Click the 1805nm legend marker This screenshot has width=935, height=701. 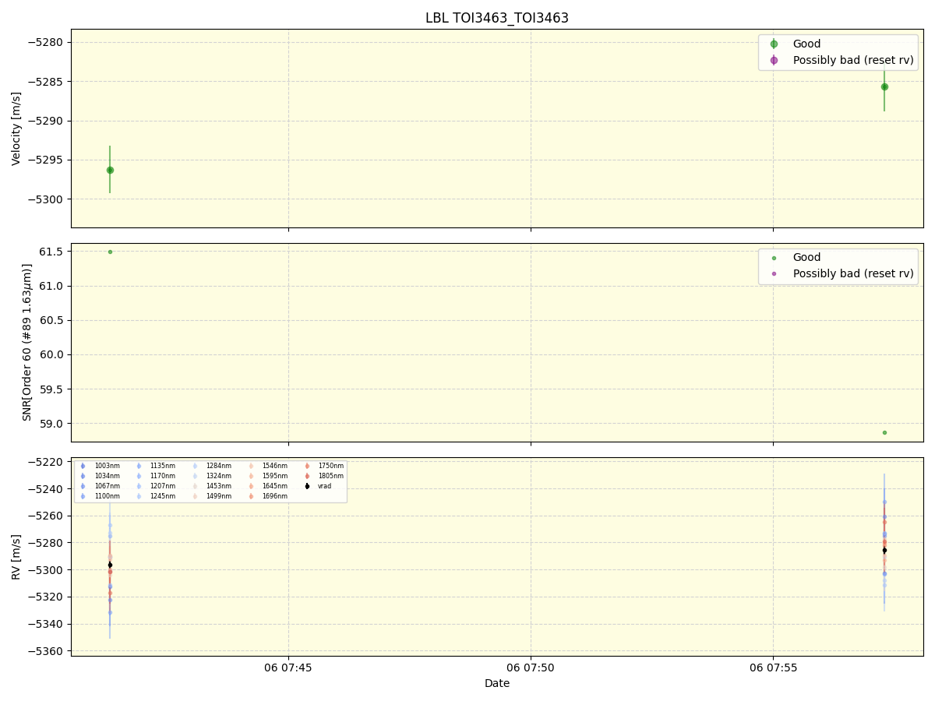(307, 476)
